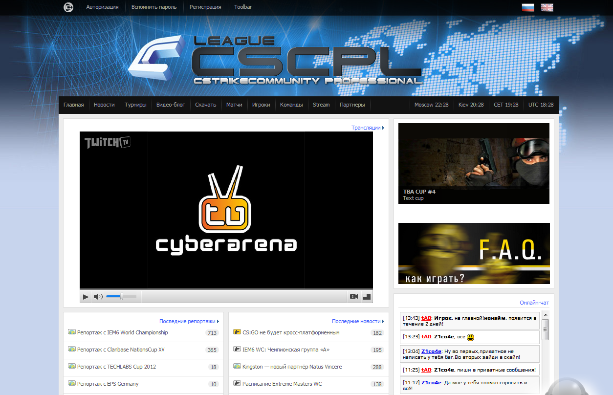Go to the Турниры section
Viewport: 613px width, 395px height.
[x=135, y=105]
